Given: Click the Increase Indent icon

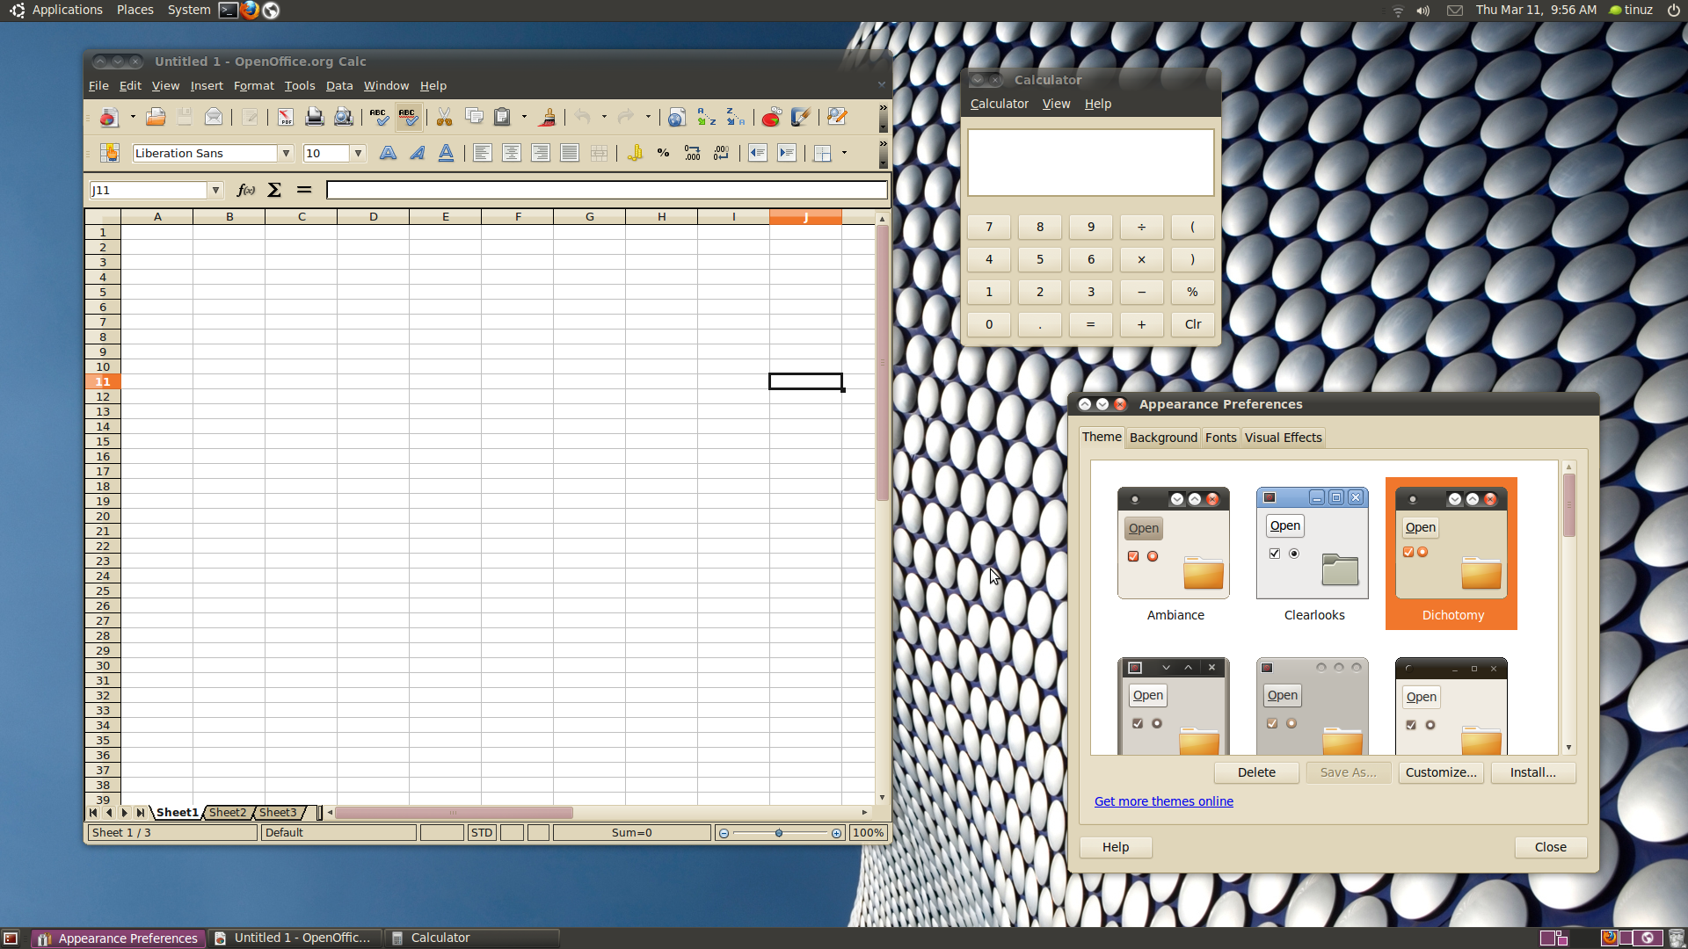Looking at the screenshot, I should [787, 153].
